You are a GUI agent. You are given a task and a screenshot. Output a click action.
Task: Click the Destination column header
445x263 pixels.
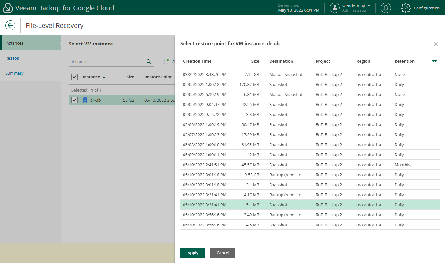(281, 61)
